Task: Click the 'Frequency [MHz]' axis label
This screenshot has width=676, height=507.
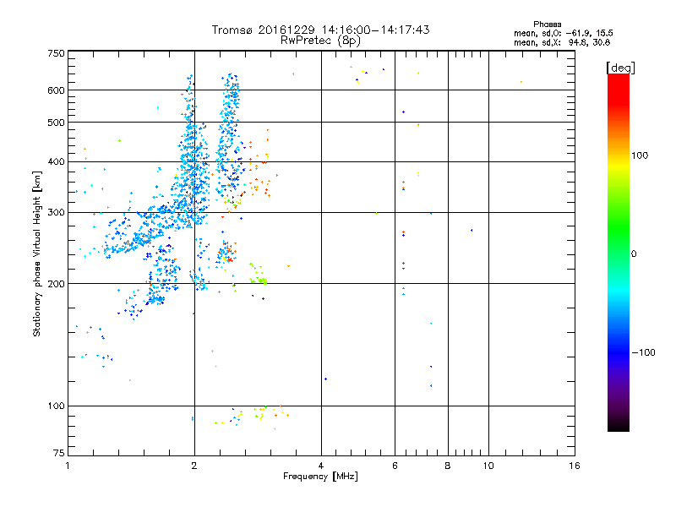Action: 320,477
